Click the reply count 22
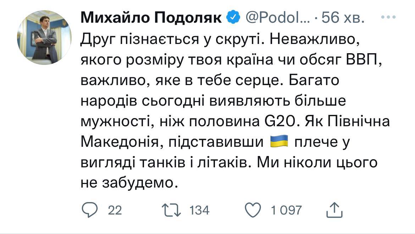This screenshot has height=234, width=415. click(115, 210)
